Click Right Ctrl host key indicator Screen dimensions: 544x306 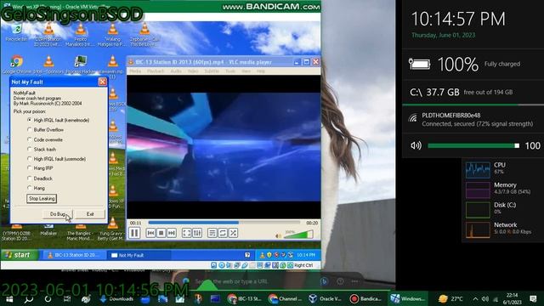(x=303, y=265)
